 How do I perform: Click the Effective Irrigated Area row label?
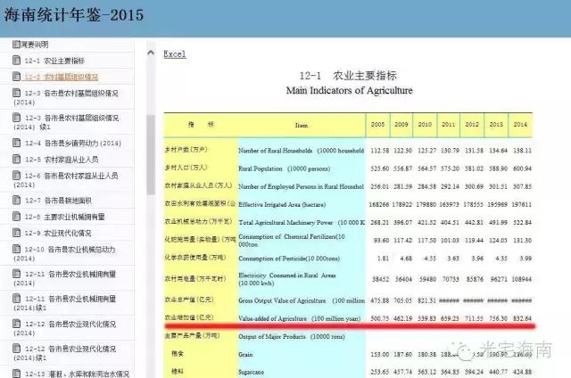(x=282, y=204)
